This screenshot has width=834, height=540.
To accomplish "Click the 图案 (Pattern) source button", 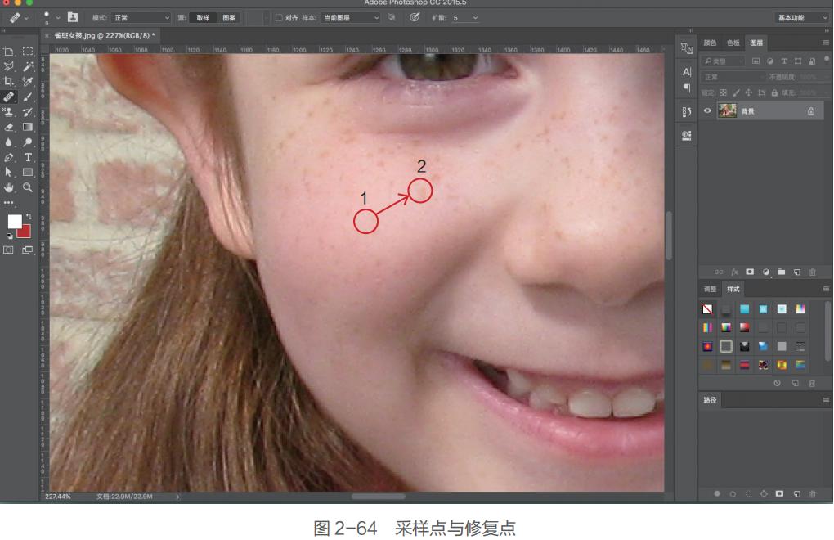I will click(229, 17).
